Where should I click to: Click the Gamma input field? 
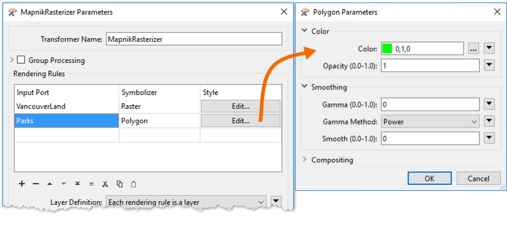pos(430,104)
